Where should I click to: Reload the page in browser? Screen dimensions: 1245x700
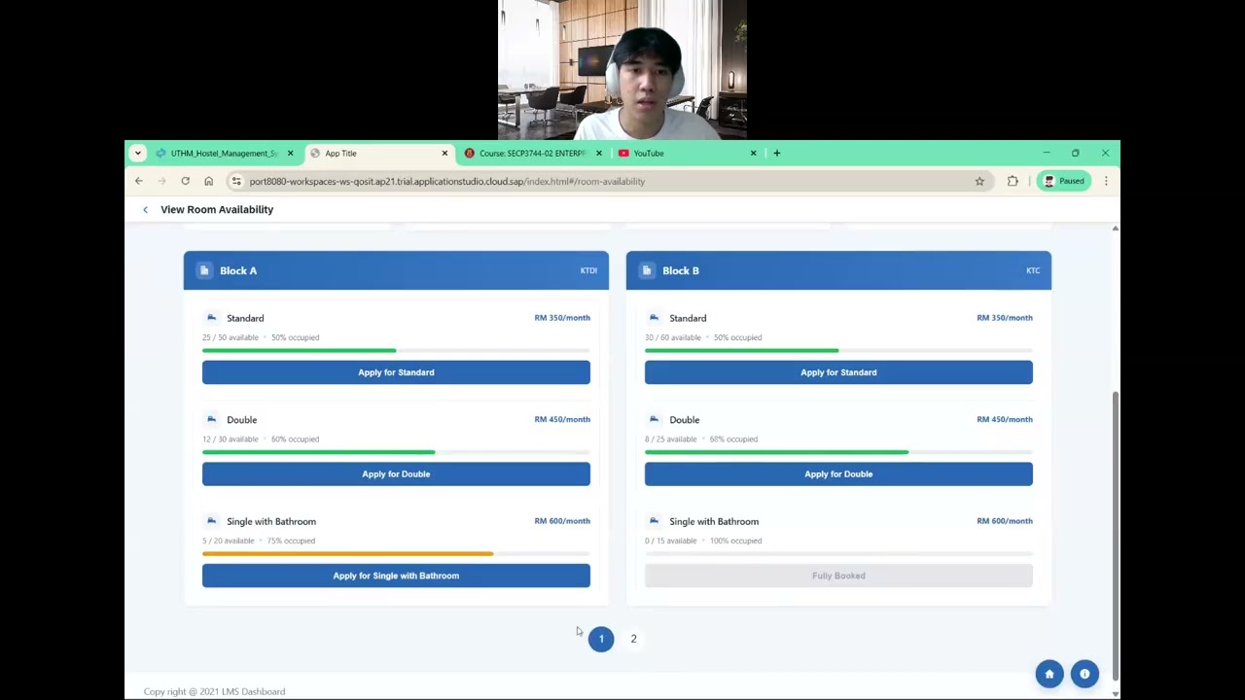click(x=185, y=181)
